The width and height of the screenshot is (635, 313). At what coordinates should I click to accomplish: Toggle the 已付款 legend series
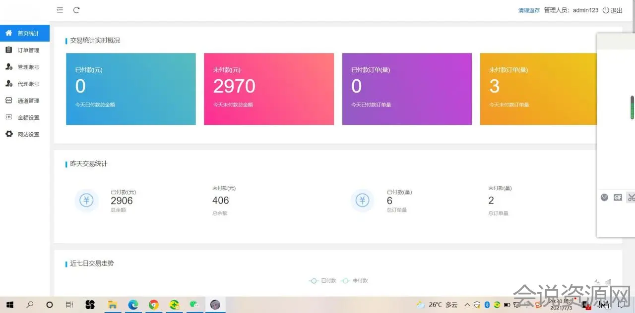(x=322, y=281)
